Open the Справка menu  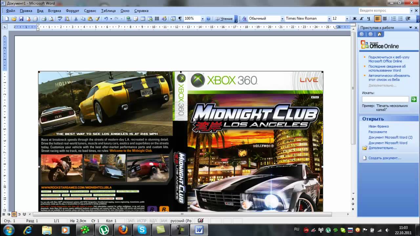click(x=141, y=11)
